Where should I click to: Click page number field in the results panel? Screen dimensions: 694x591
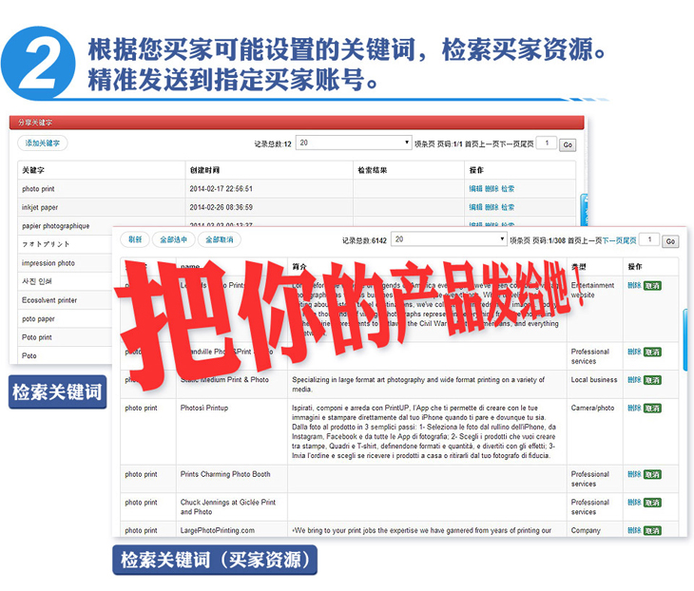click(648, 240)
